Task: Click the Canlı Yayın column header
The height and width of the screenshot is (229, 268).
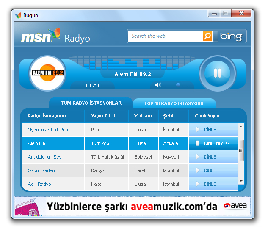Action: click(x=207, y=116)
